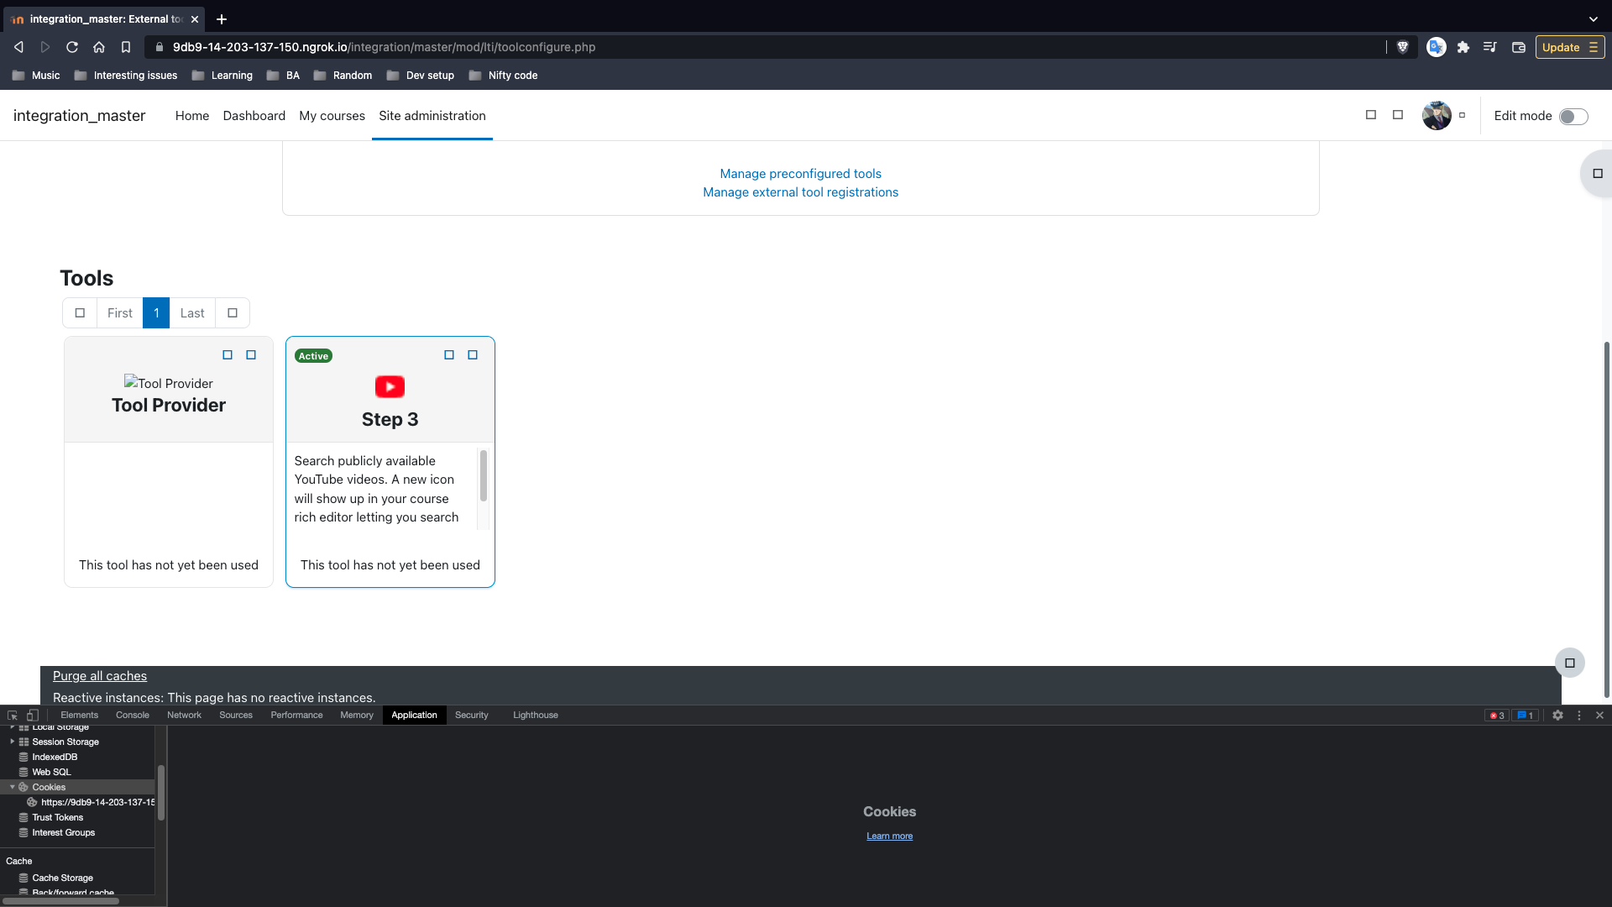Viewport: 1612px width, 907px height.
Task: Open the Random bookmarks folder
Action: [x=343, y=76]
